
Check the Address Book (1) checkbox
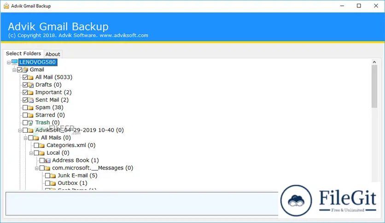[x=42, y=161]
